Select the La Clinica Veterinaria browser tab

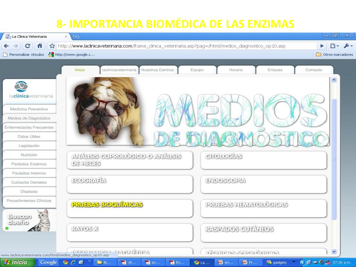tap(36, 36)
